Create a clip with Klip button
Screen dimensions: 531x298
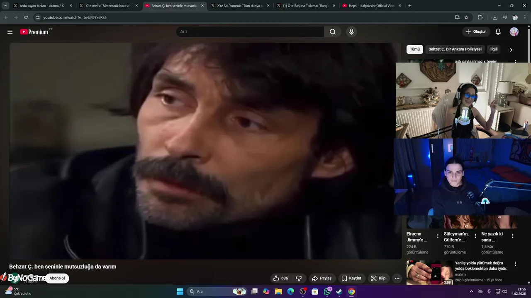click(378, 278)
